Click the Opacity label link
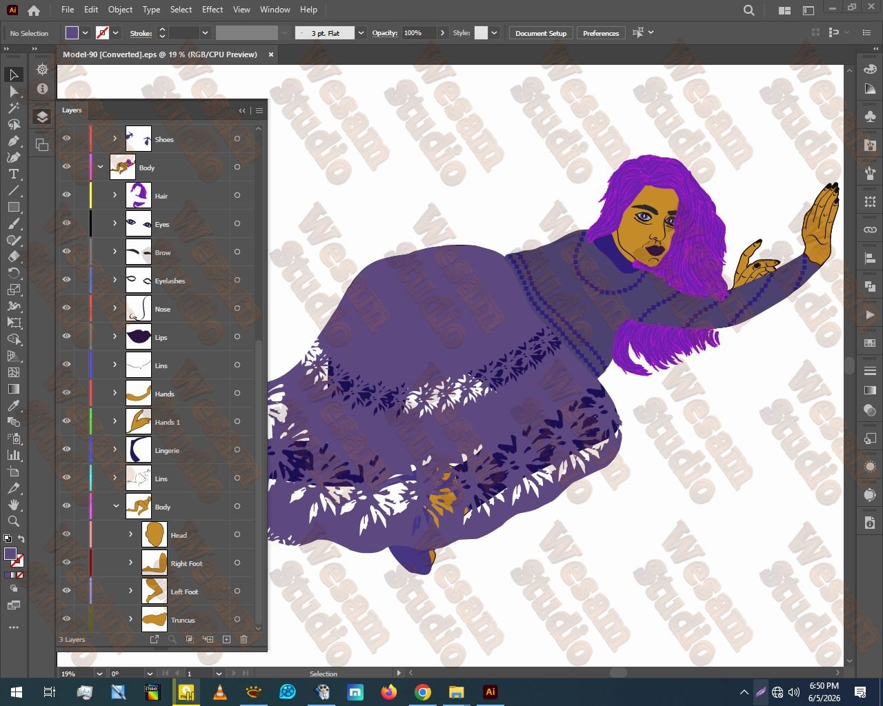883x706 pixels. tap(385, 33)
